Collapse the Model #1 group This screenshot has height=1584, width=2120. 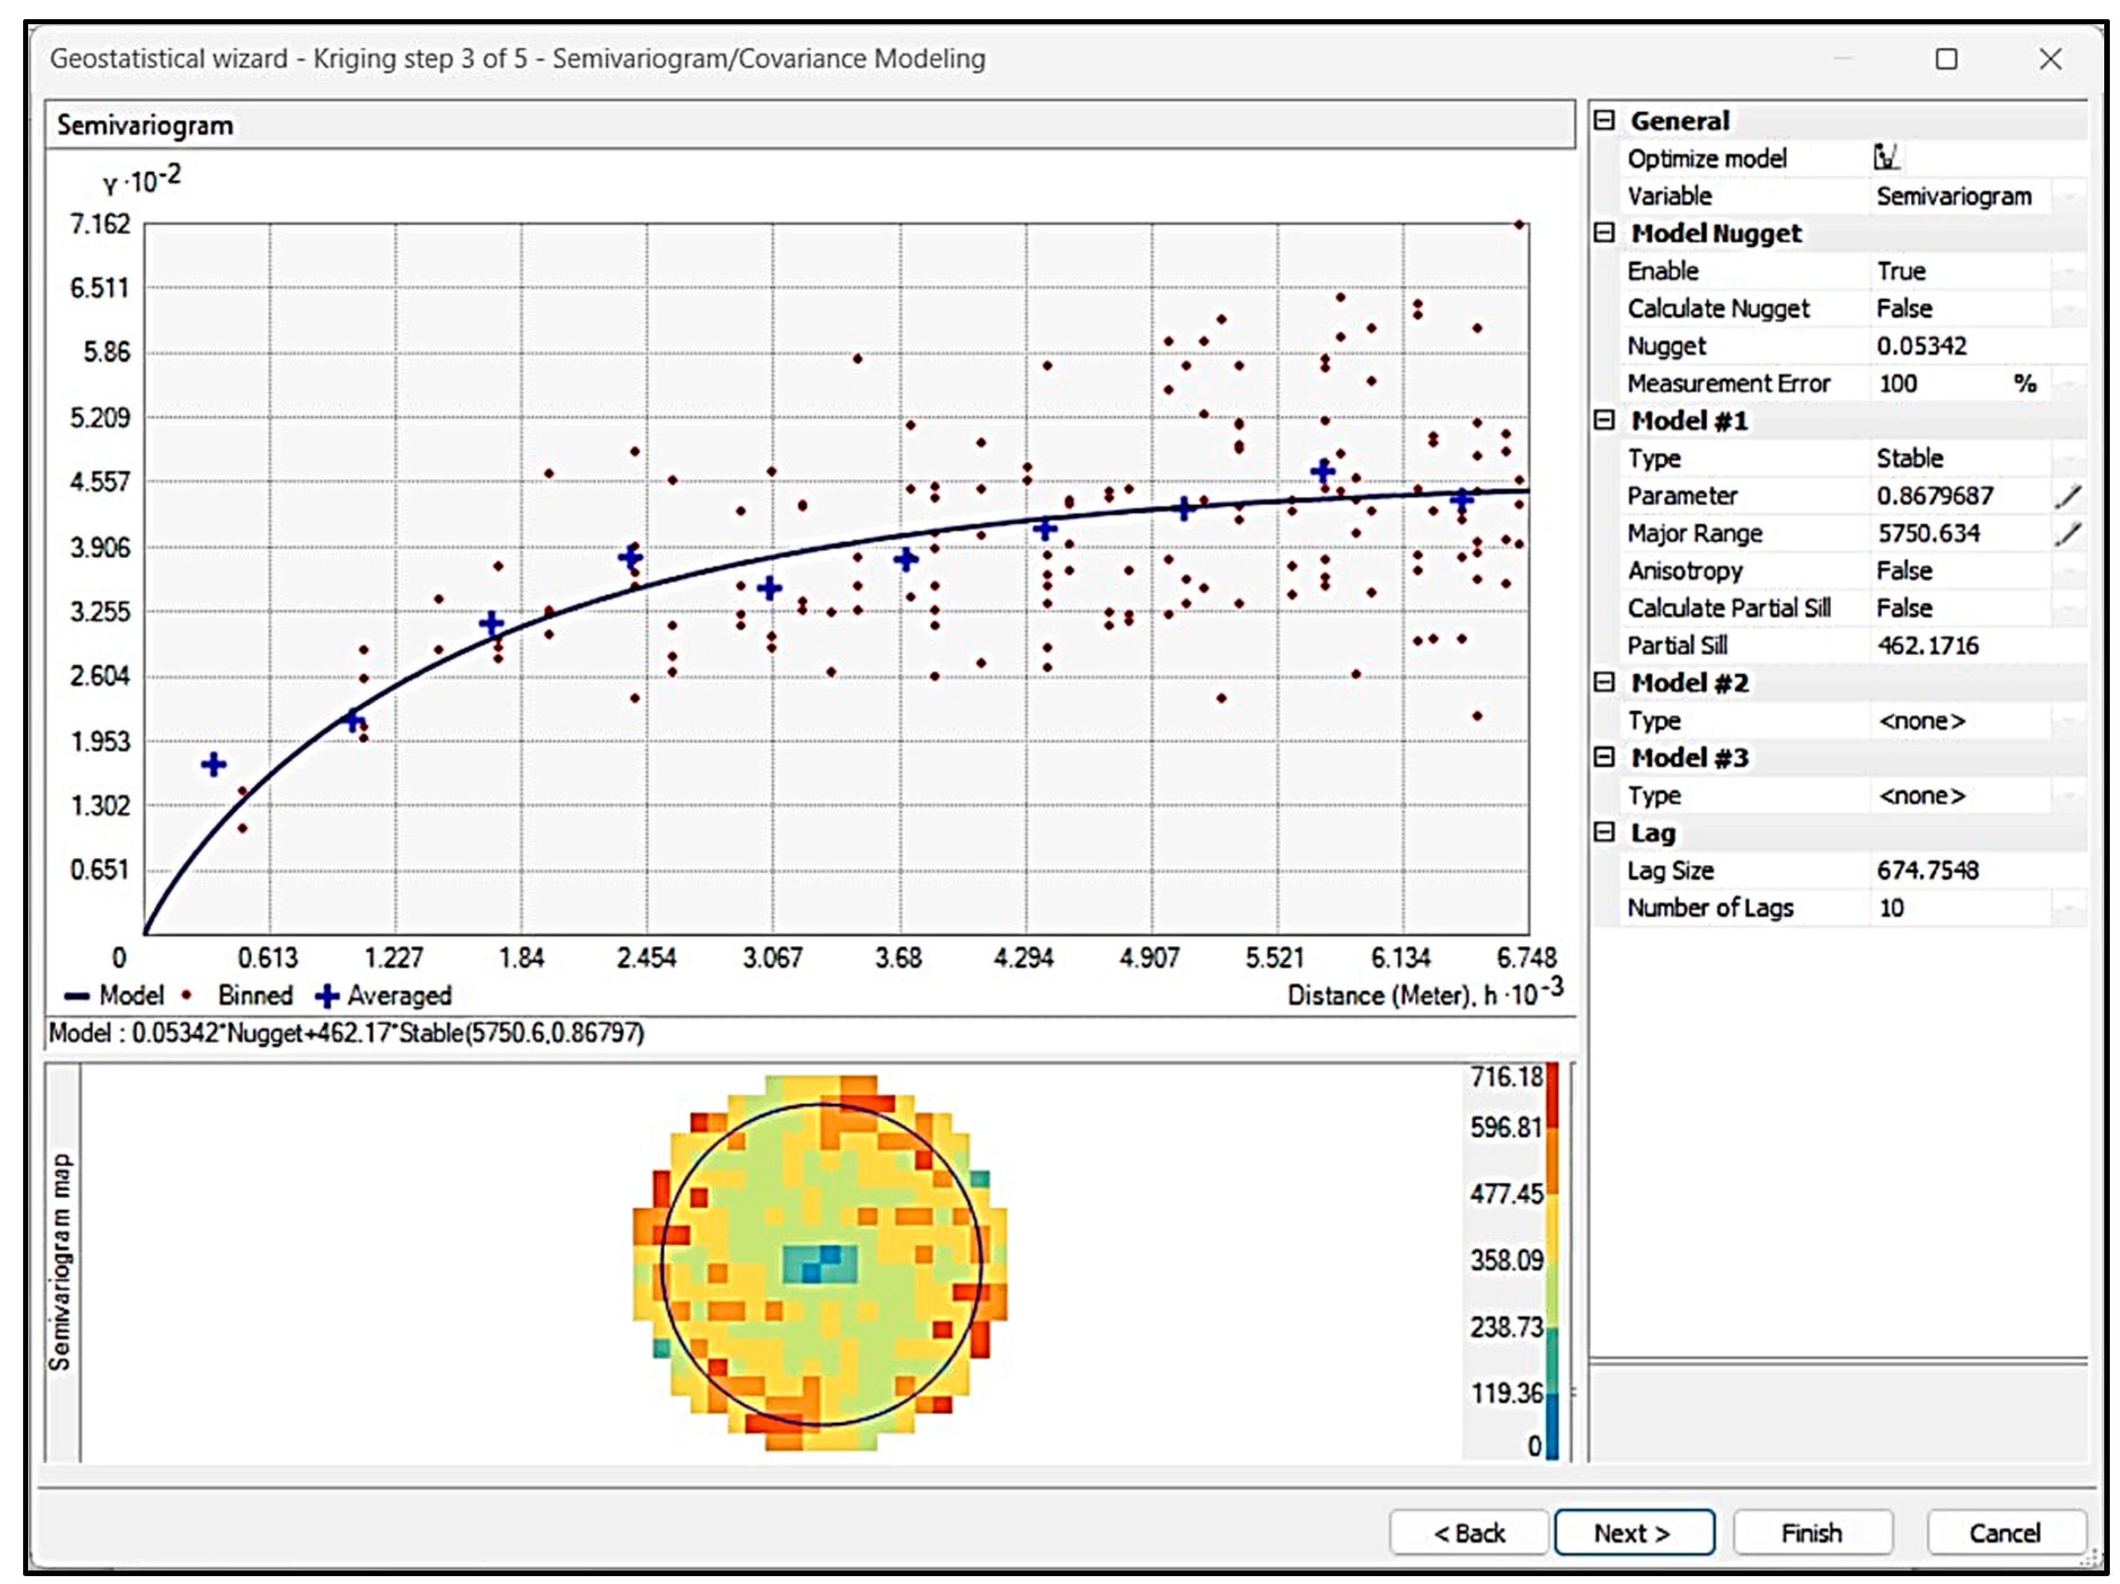(x=1605, y=420)
